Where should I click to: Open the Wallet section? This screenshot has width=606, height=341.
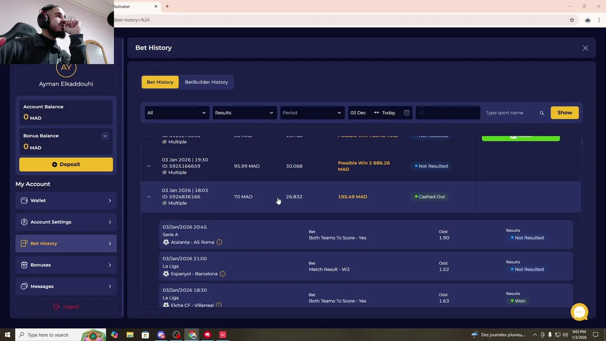66,200
